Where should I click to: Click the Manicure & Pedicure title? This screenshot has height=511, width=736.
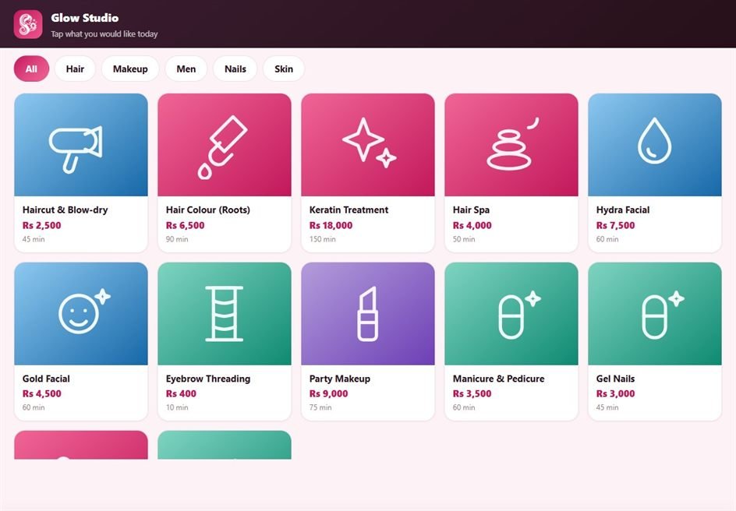coord(498,379)
